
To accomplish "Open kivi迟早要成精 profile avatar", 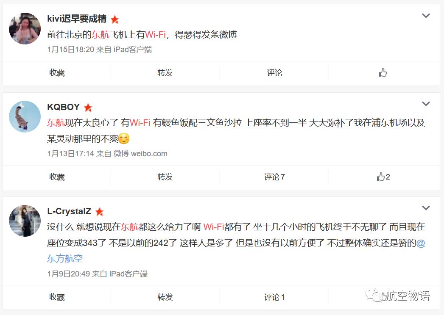I will (25, 28).
